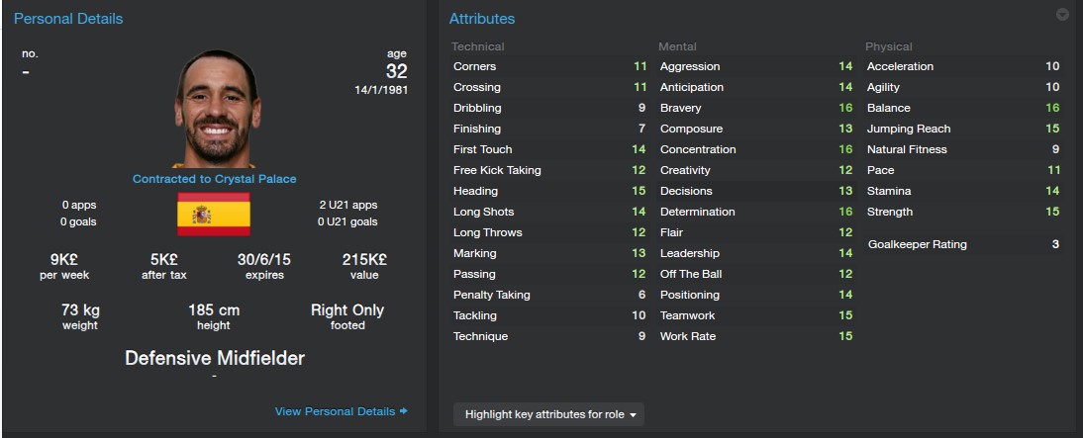Select the Decisions attribute row
Viewport: 1083px width, 438px height.
coord(755,191)
